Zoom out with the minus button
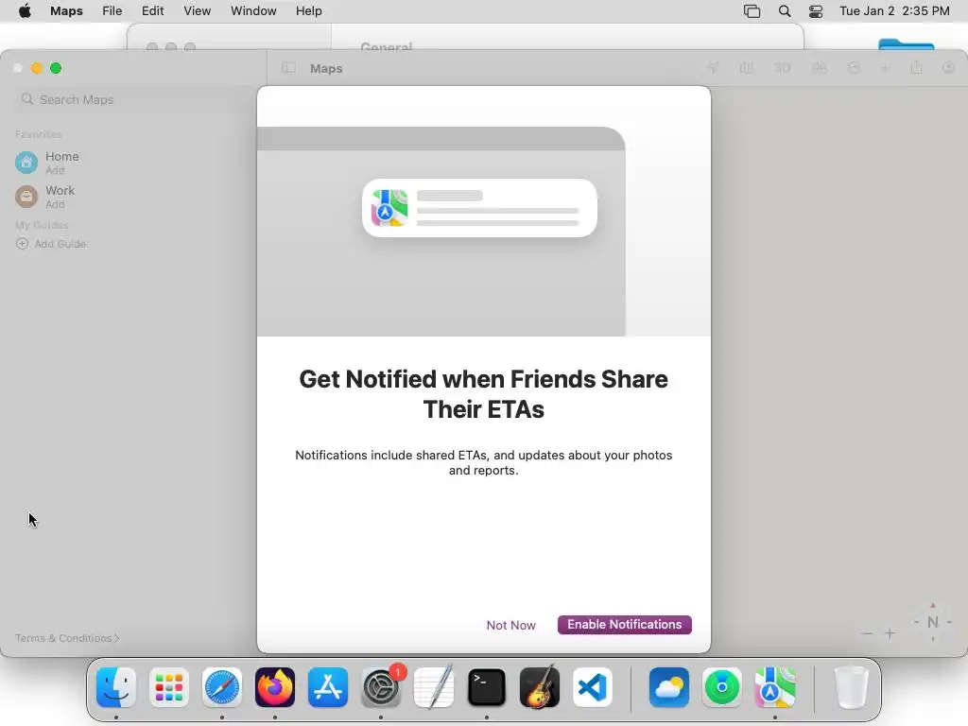 pos(867,633)
